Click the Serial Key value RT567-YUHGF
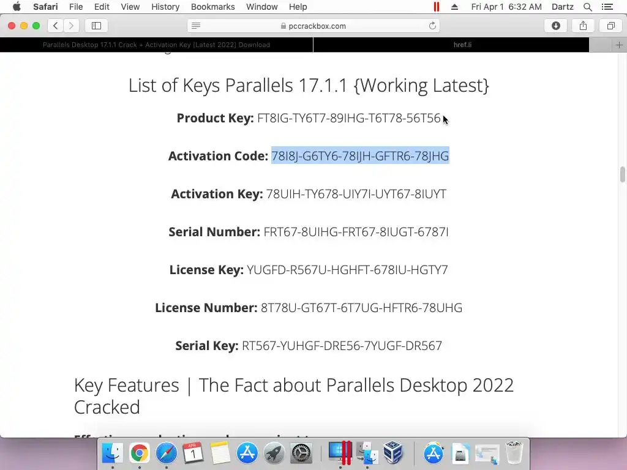Image resolution: width=627 pixels, height=470 pixels. (x=342, y=346)
